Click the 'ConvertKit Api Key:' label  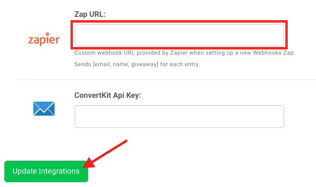(107, 95)
